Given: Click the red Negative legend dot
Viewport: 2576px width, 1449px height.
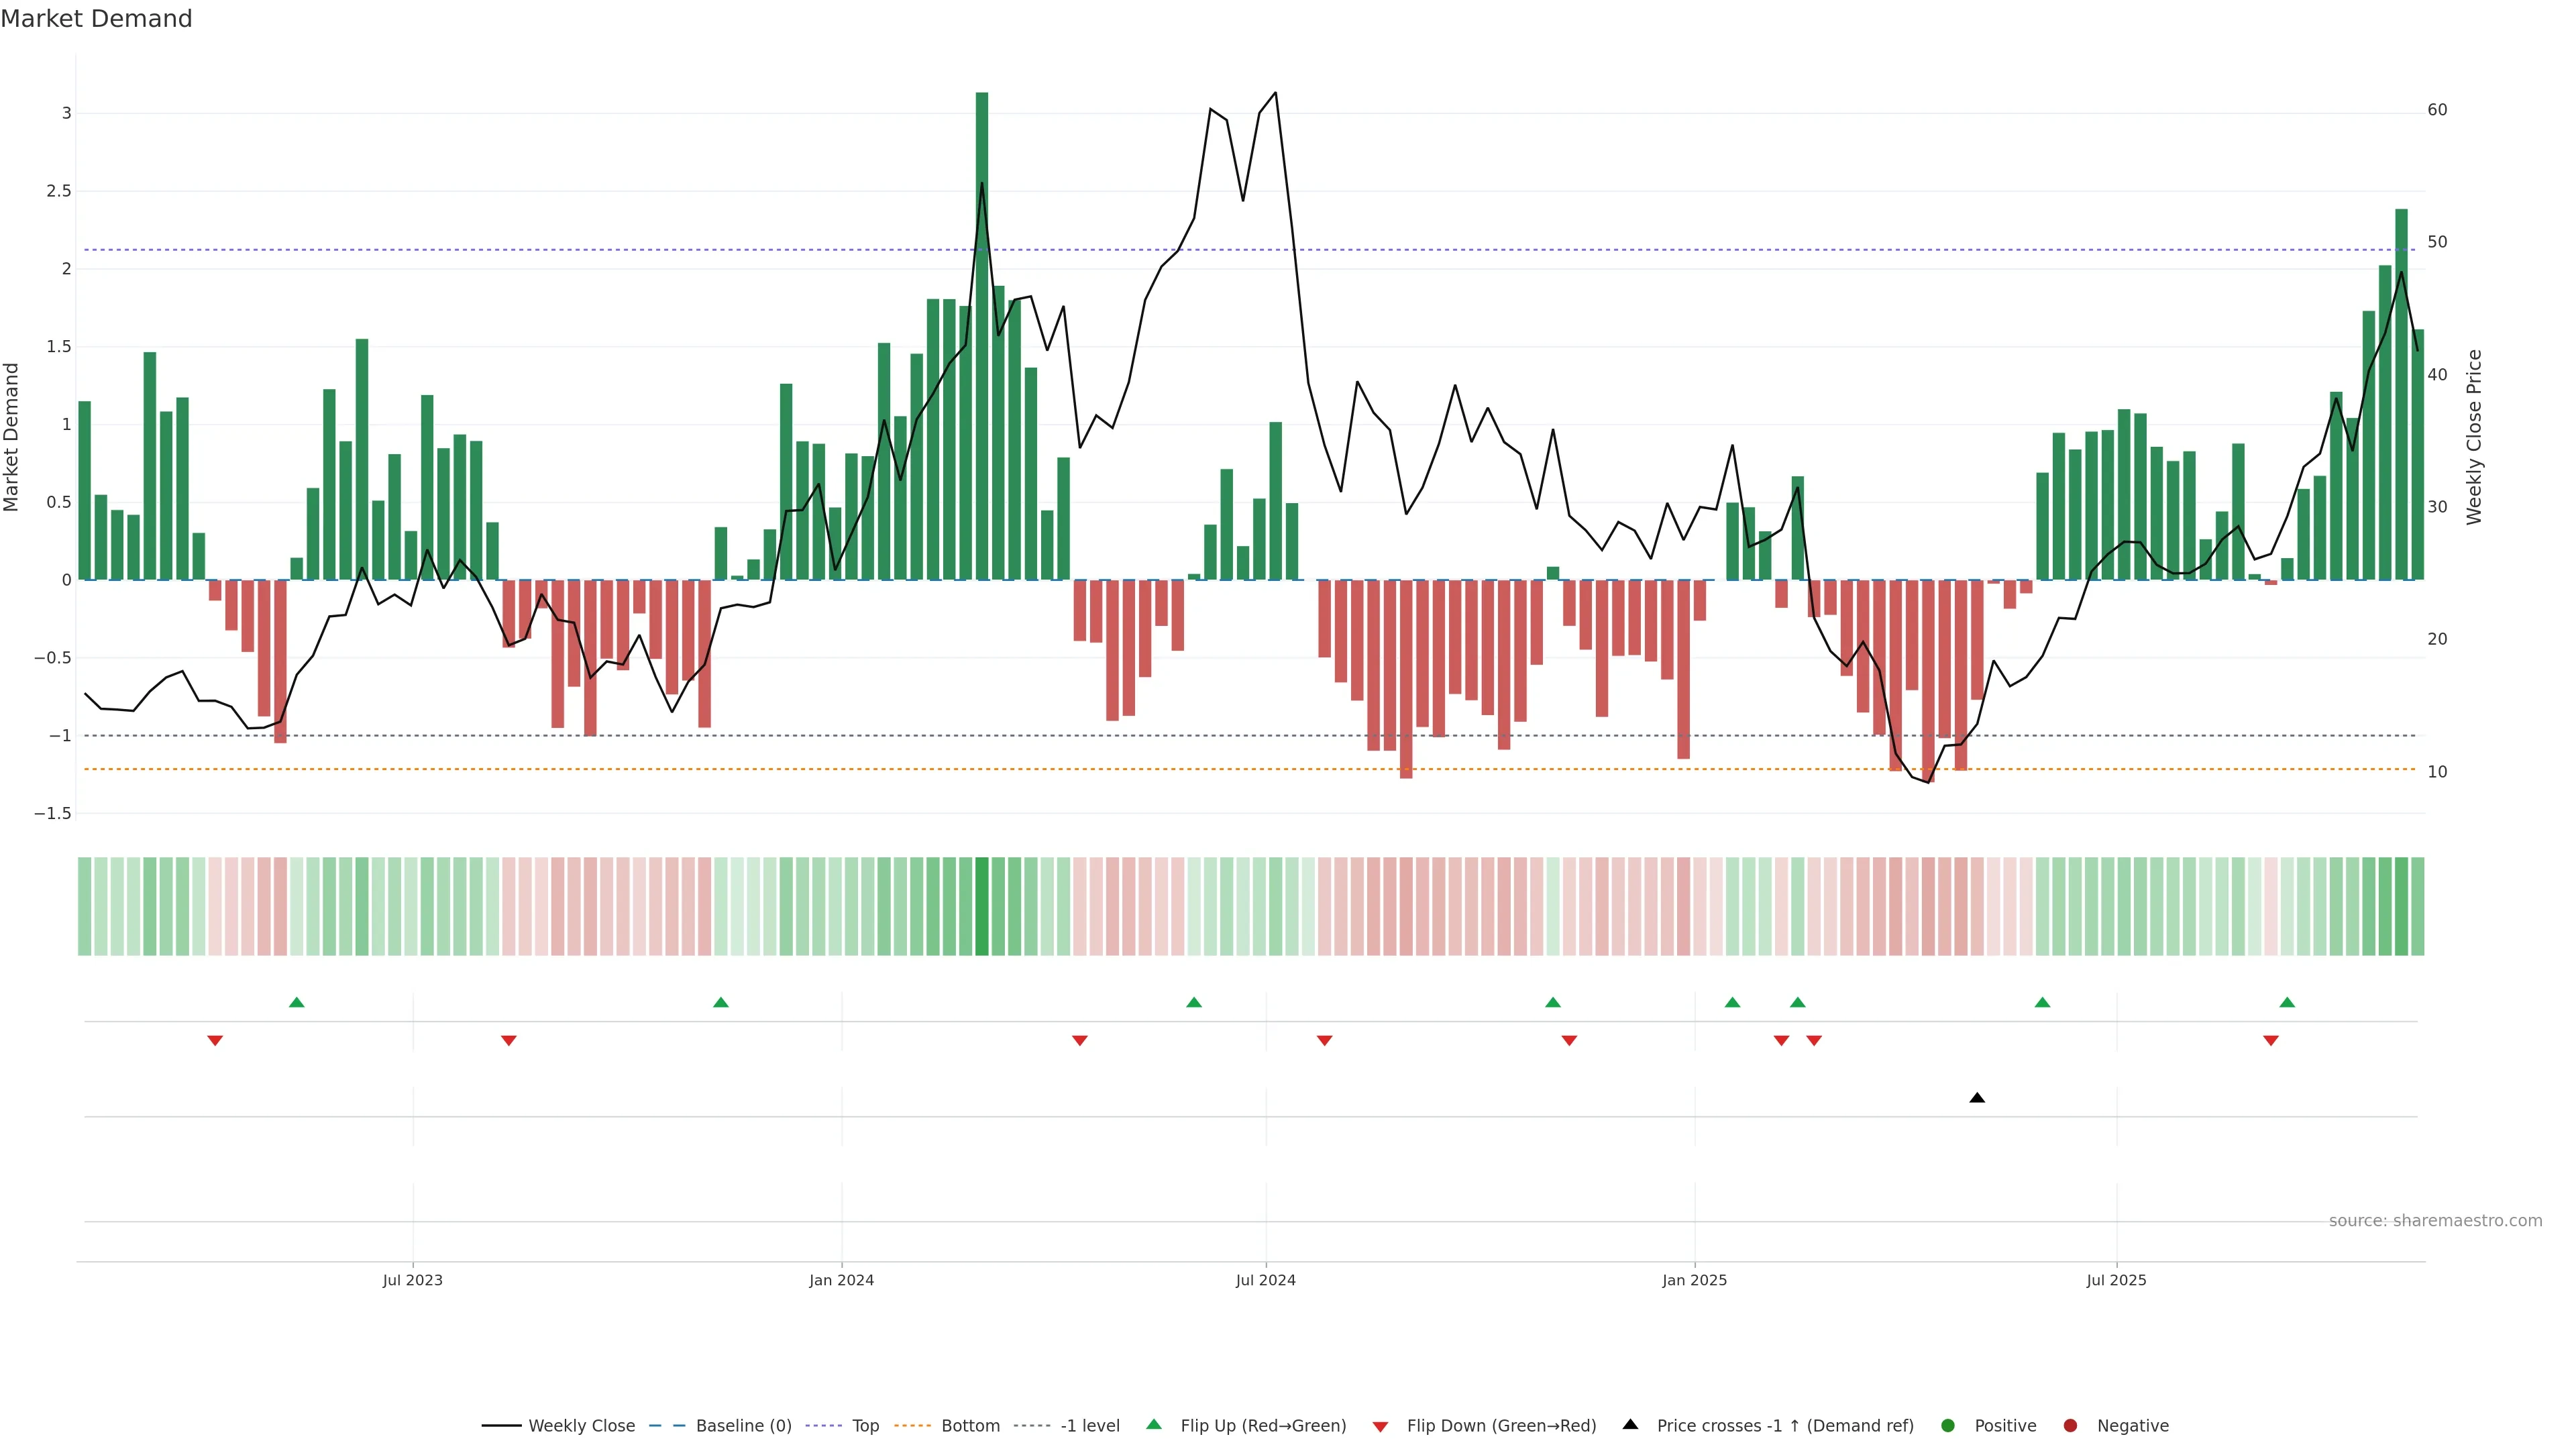Looking at the screenshot, I should (2070, 1426).
